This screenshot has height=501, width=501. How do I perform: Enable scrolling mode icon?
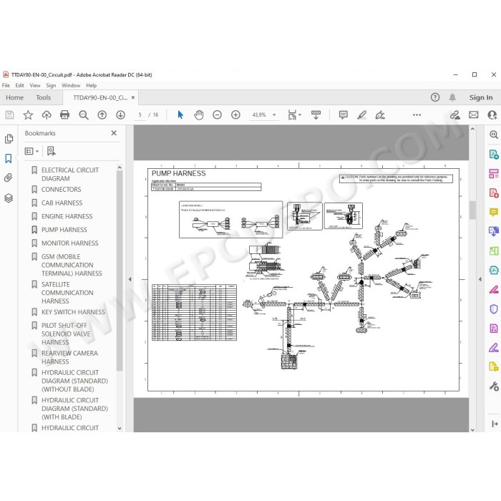[x=316, y=115]
